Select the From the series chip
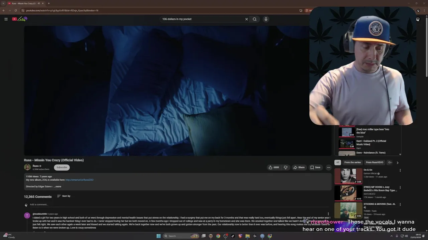Viewport: 428px width, 240px height. tap(352, 162)
